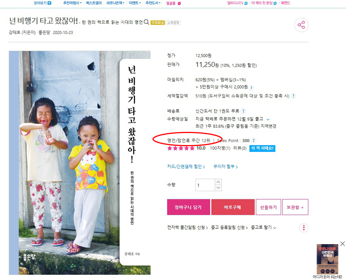Increase quantity with the up arrow
This screenshot has height=280, width=346.
pos(218,182)
